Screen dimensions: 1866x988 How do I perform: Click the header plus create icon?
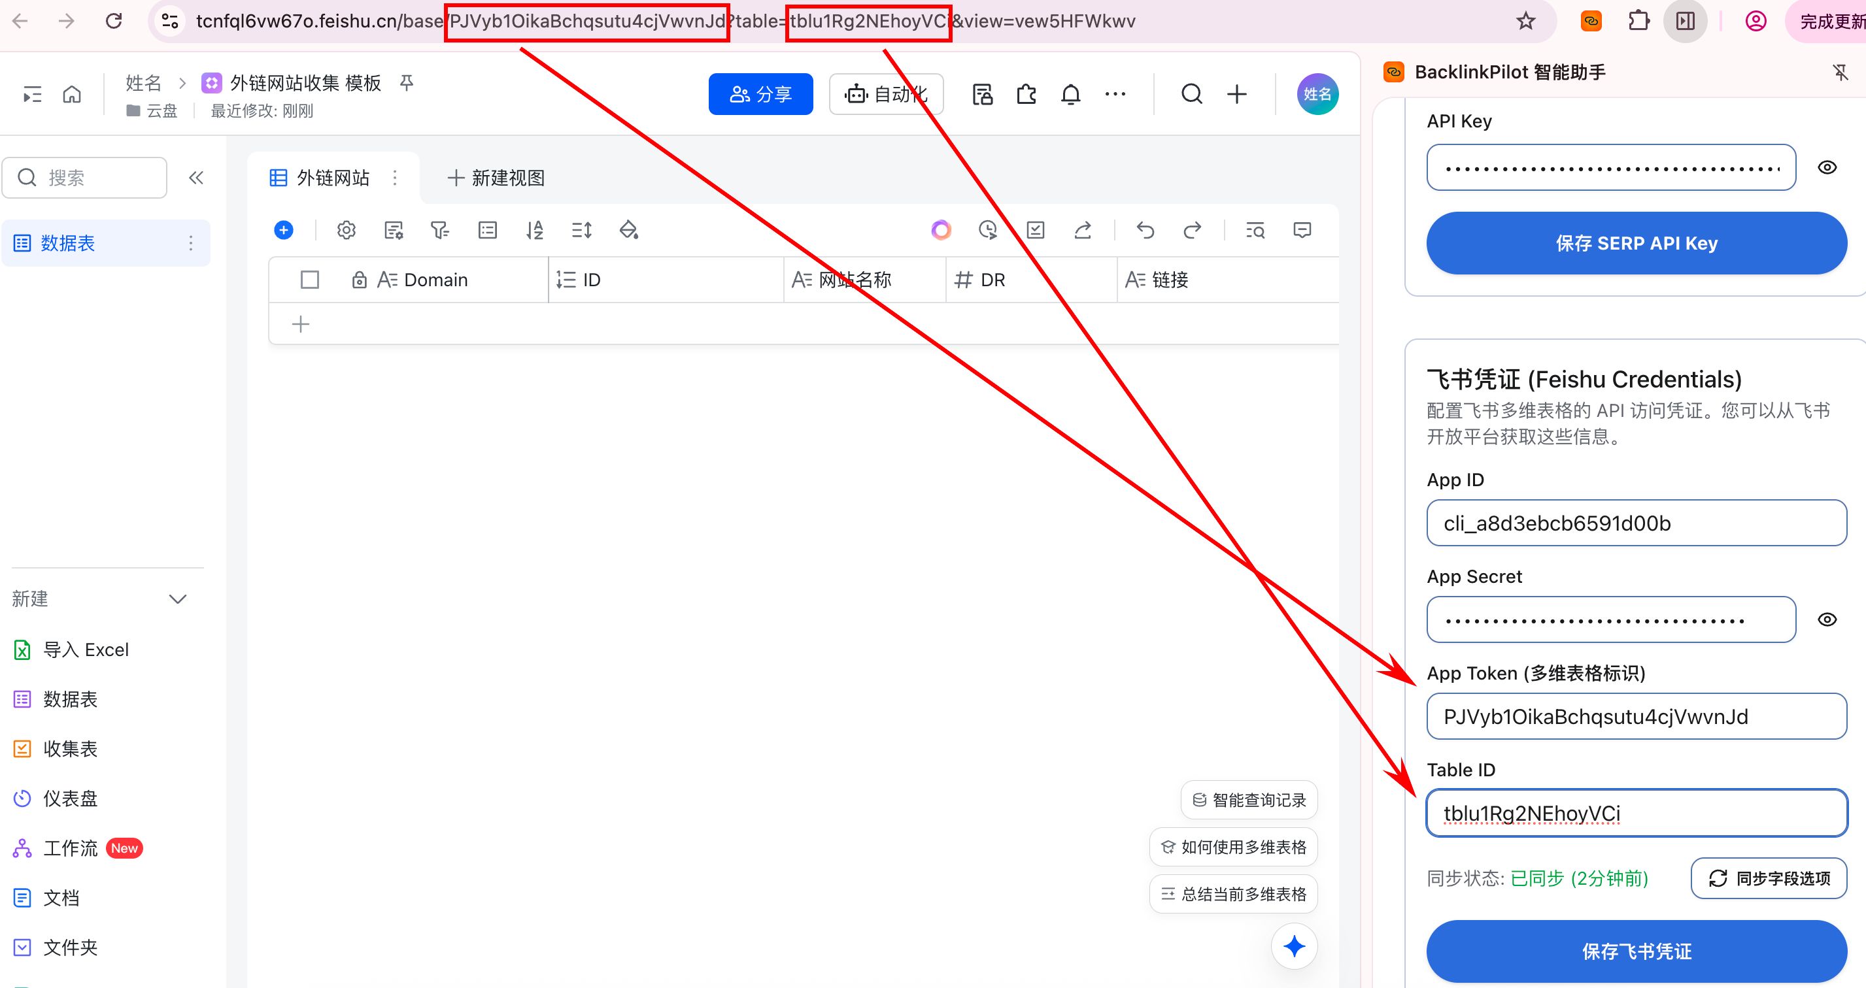(1237, 94)
